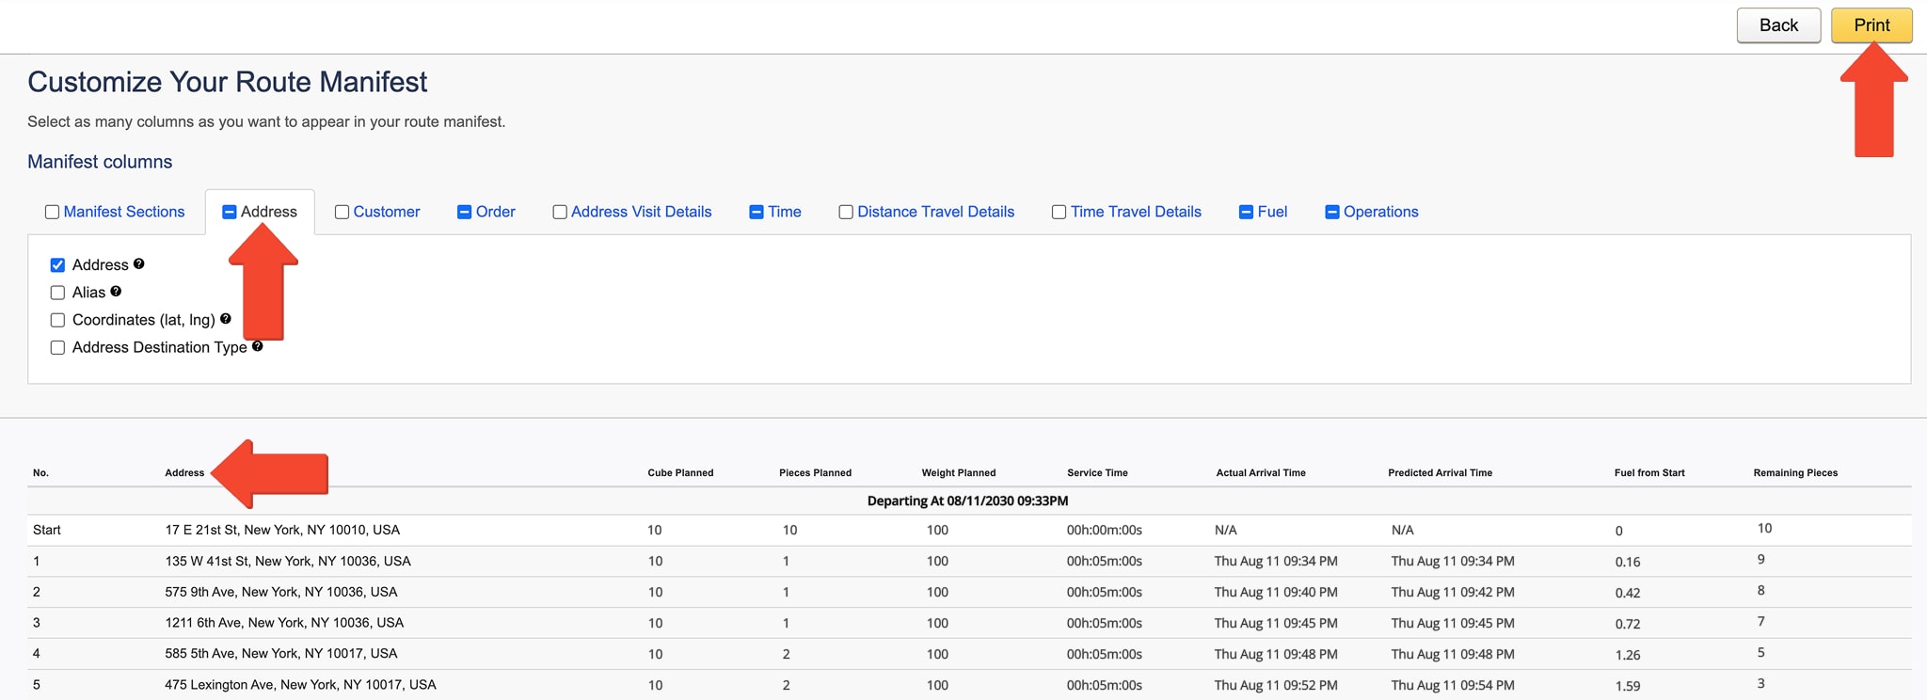Click the Fuel from Start header
The height and width of the screenshot is (700, 1927).
(1649, 472)
